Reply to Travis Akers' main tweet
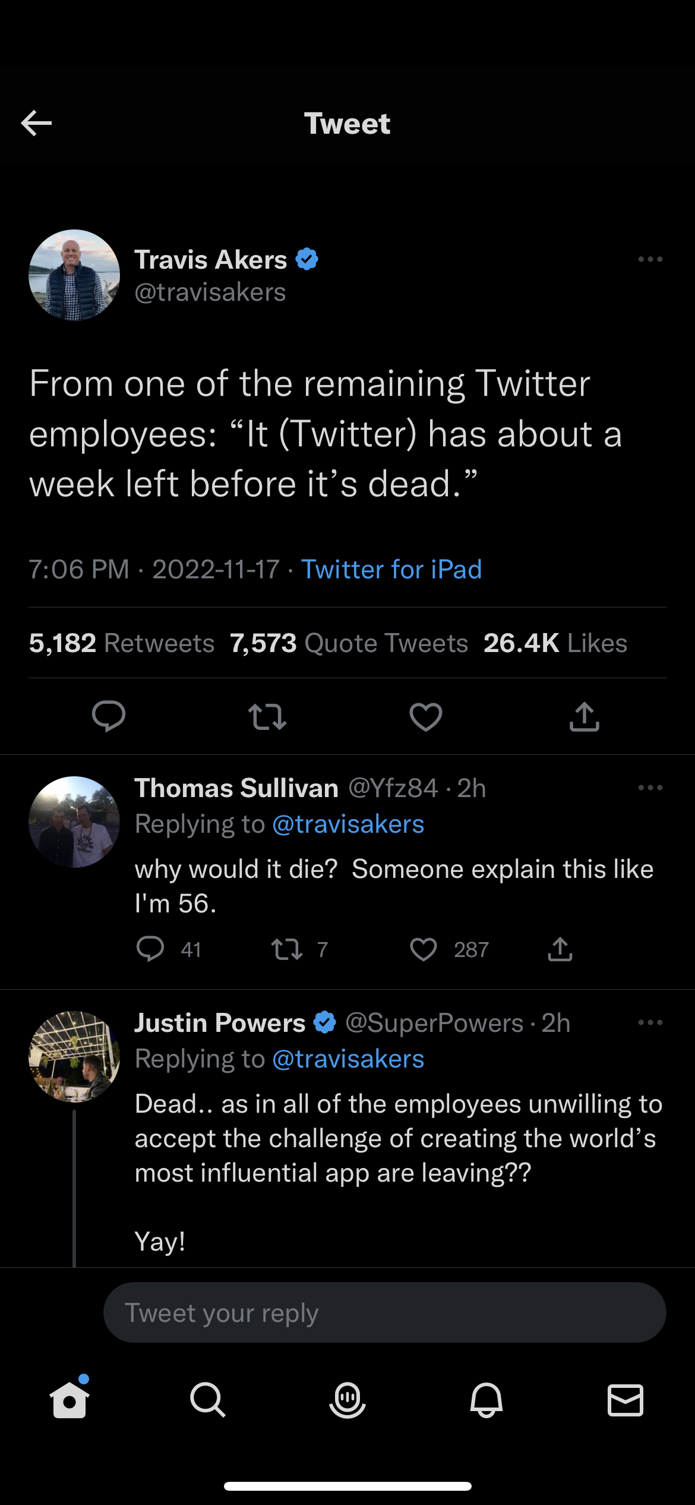Viewport: 695px width, 1505px height. (109, 716)
